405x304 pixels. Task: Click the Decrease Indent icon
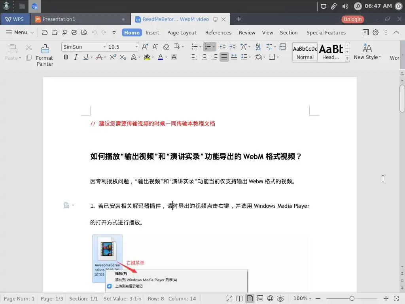pyautogui.click(x=222, y=47)
